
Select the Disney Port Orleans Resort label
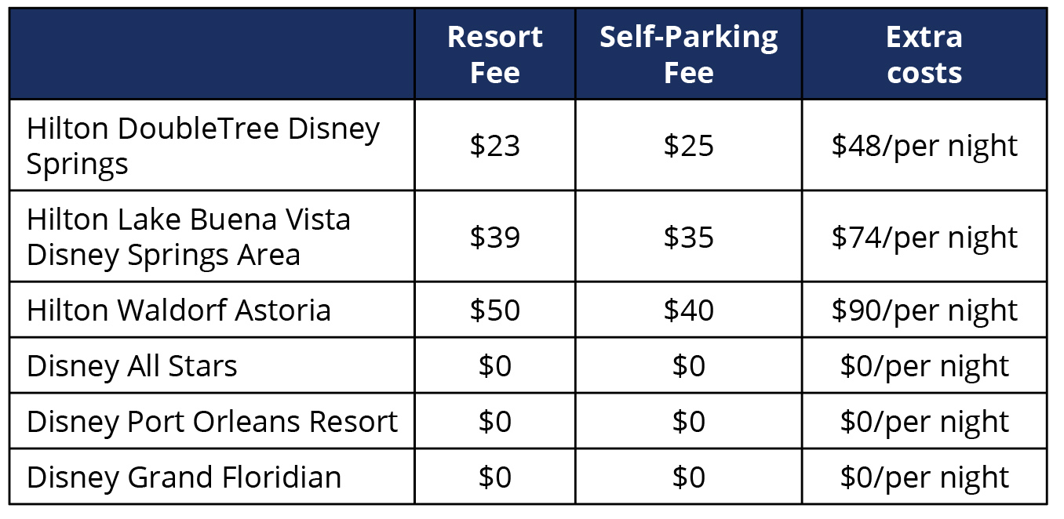pos(213,422)
